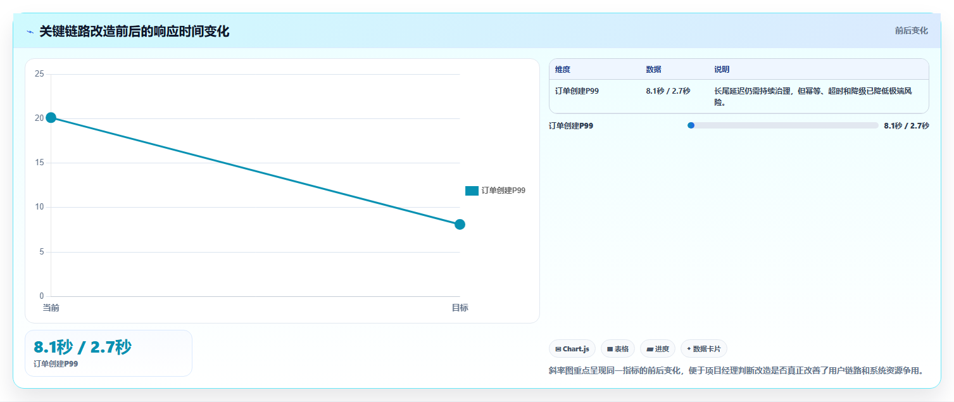Click the 进度 tag chip
The width and height of the screenshot is (954, 402).
(x=657, y=349)
